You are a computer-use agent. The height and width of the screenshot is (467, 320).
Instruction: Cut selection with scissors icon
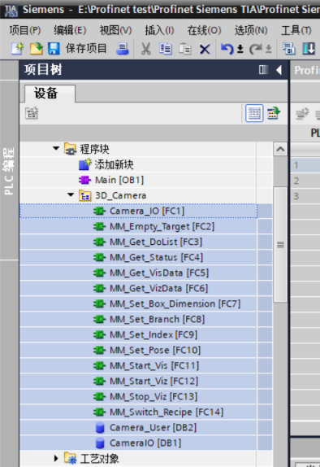(145, 49)
